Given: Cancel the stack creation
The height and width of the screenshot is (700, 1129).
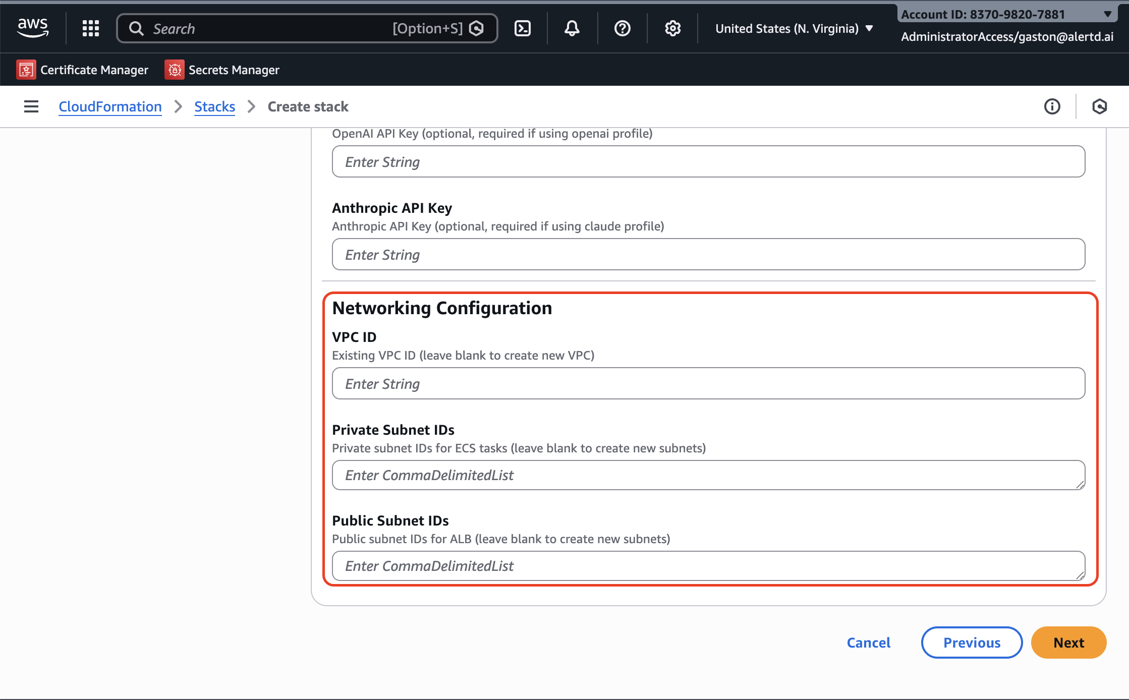Looking at the screenshot, I should 868,643.
